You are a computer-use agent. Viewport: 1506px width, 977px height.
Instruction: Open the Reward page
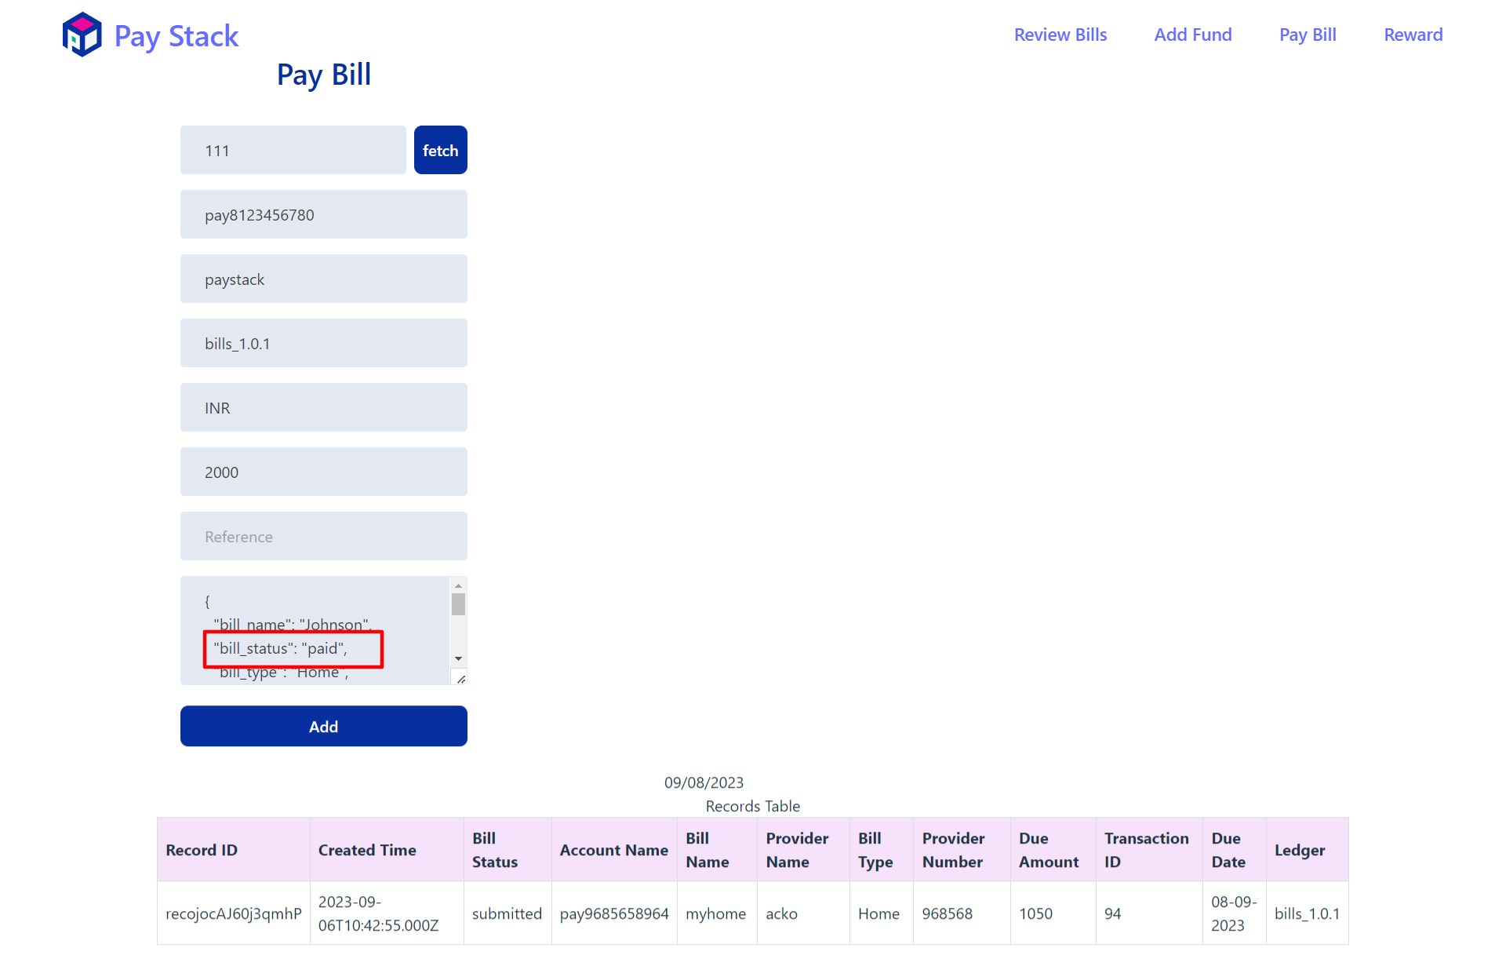click(1413, 35)
